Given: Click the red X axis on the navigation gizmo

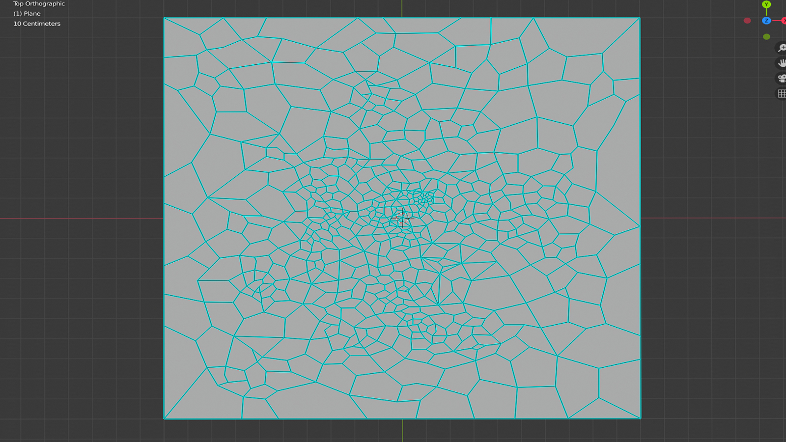Looking at the screenshot, I should tap(784, 21).
